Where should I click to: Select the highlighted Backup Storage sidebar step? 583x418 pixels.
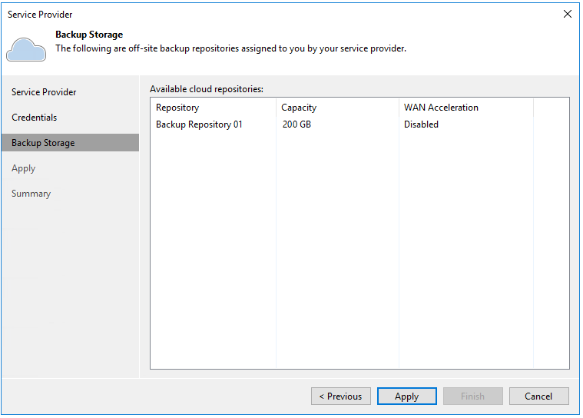tap(43, 143)
